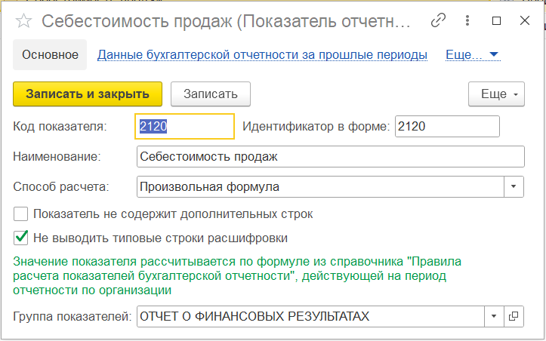The image size is (546, 341).
Task: Uncheck Не выводить типовые строки расшифровки
Action: pyautogui.click(x=21, y=238)
